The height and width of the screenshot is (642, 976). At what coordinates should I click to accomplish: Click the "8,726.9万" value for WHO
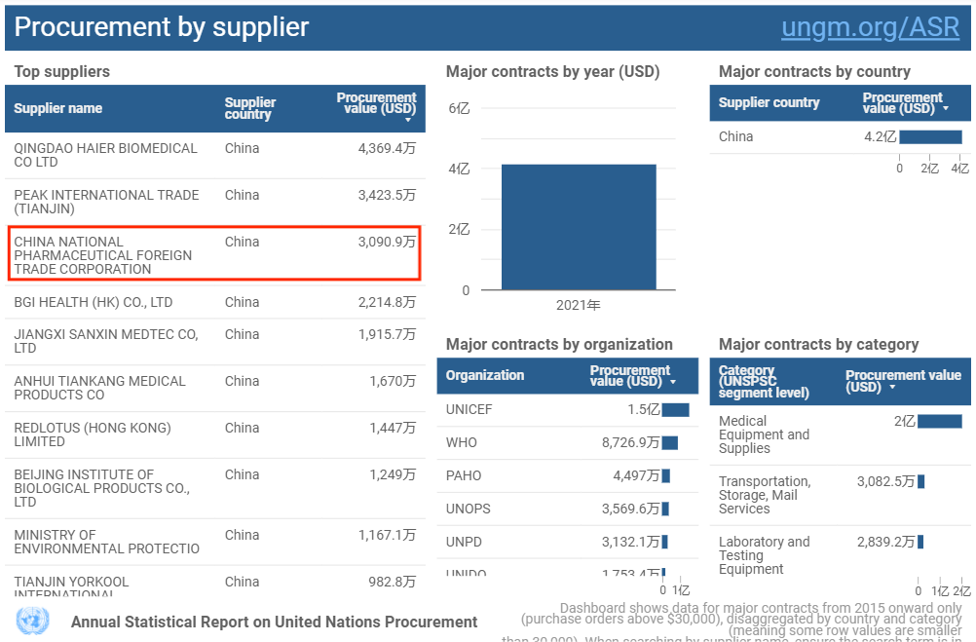click(630, 442)
